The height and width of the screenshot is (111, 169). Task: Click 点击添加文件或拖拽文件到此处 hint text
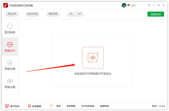[x=93, y=74]
